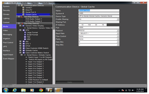Screen dimensions: 149x94
Task: Select EDID Restore to Default command
Action: pos(38,80)
